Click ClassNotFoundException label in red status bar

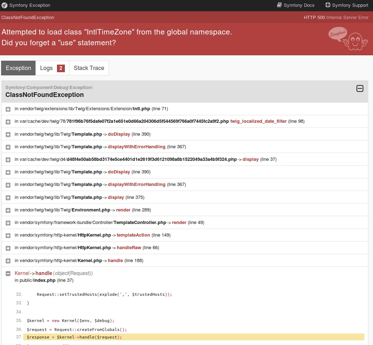coord(28,17)
